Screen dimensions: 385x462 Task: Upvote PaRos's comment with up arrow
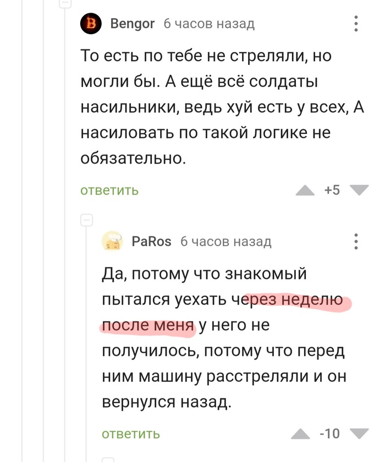click(x=300, y=435)
